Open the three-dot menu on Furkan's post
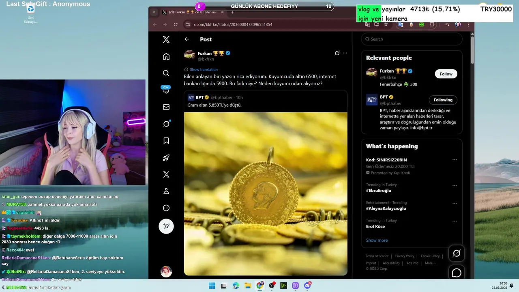Screen dimensions: 519x292 (x=345, y=53)
